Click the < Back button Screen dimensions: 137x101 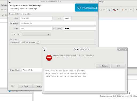point(25,86)
